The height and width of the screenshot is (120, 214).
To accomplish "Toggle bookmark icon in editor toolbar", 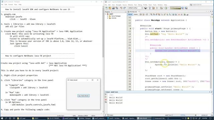I will [x=170, y=14].
